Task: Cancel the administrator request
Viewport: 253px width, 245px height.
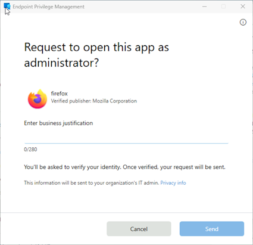Action: point(139,229)
